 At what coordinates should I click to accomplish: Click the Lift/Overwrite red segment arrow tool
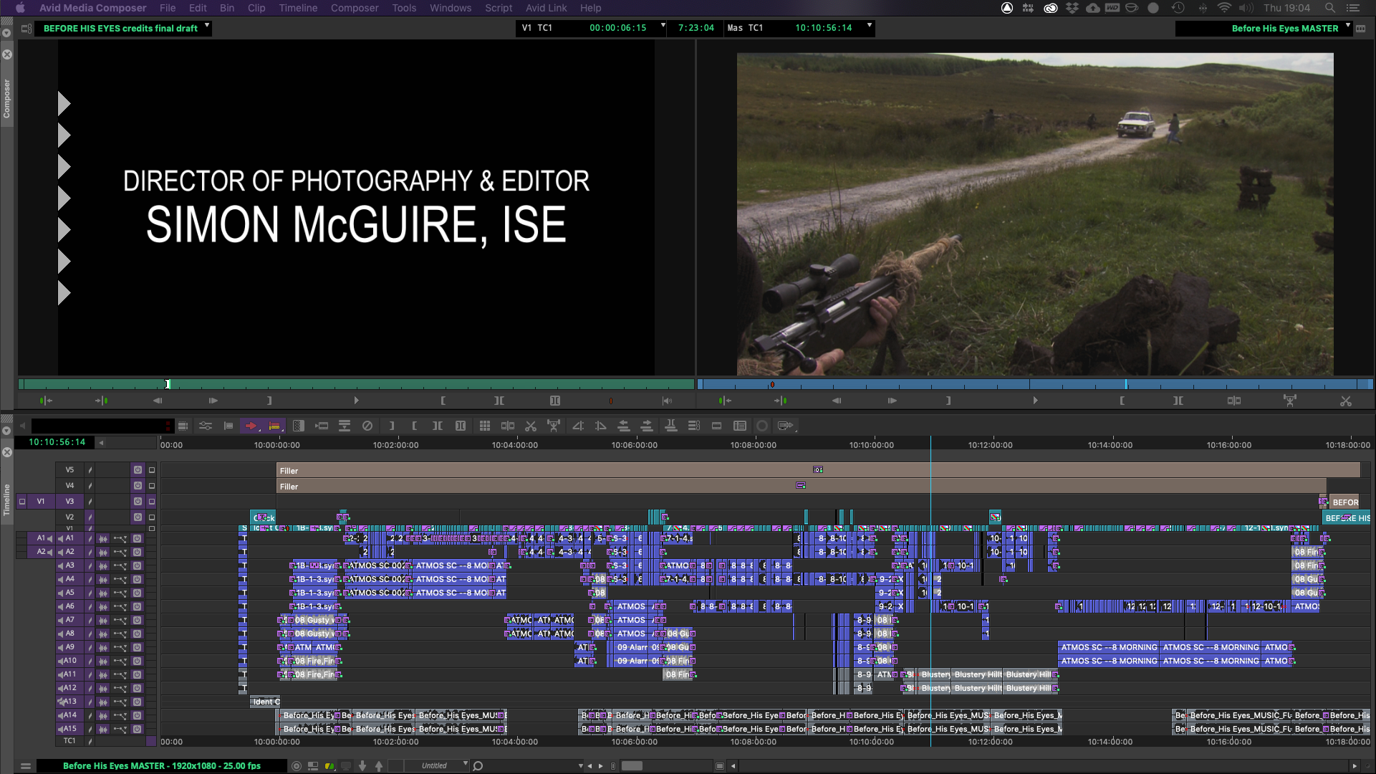point(251,426)
